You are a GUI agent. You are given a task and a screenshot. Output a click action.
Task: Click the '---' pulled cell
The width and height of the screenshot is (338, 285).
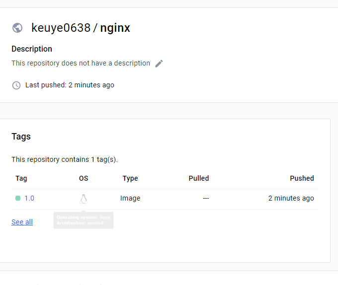click(206, 198)
